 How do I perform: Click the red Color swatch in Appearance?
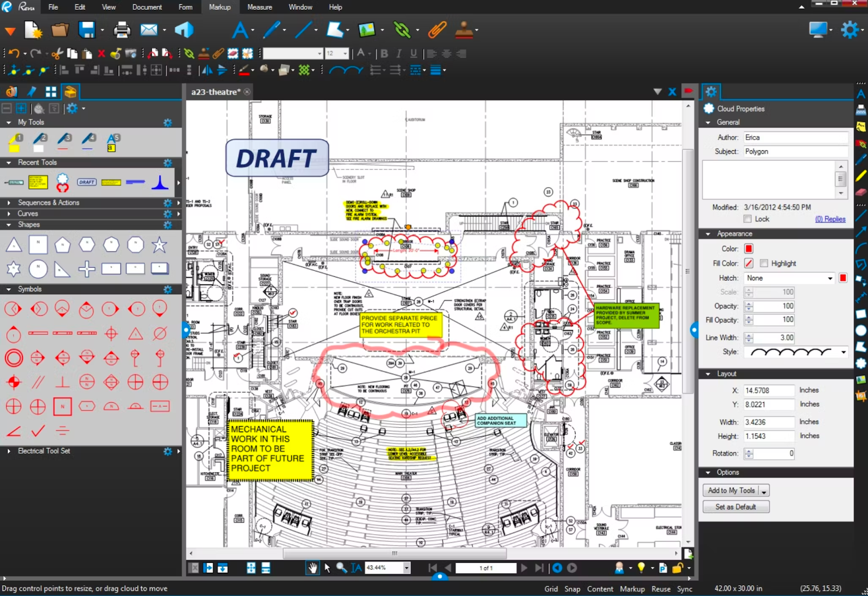[748, 248]
